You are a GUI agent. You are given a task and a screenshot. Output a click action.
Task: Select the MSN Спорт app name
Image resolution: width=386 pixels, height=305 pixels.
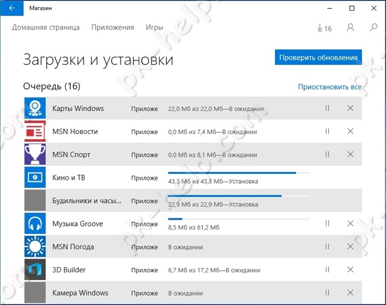[71, 155]
